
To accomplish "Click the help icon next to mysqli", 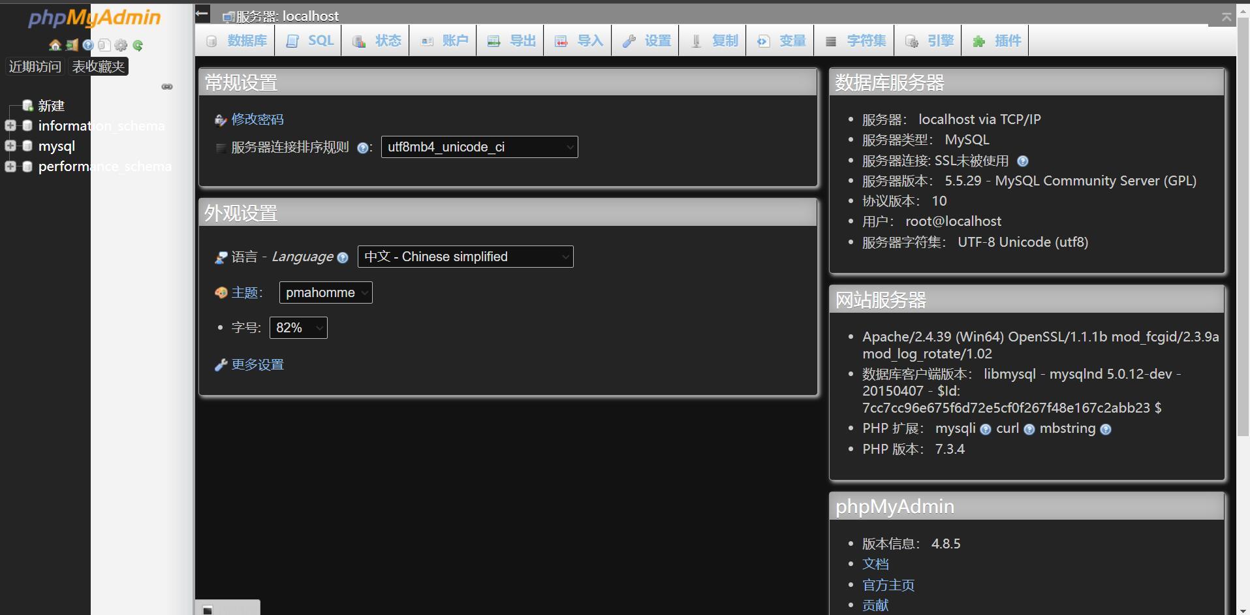I will coord(986,430).
